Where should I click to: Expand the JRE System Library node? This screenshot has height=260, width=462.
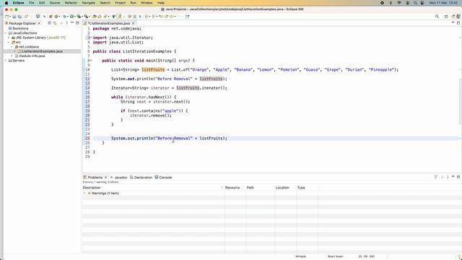(x=9, y=38)
